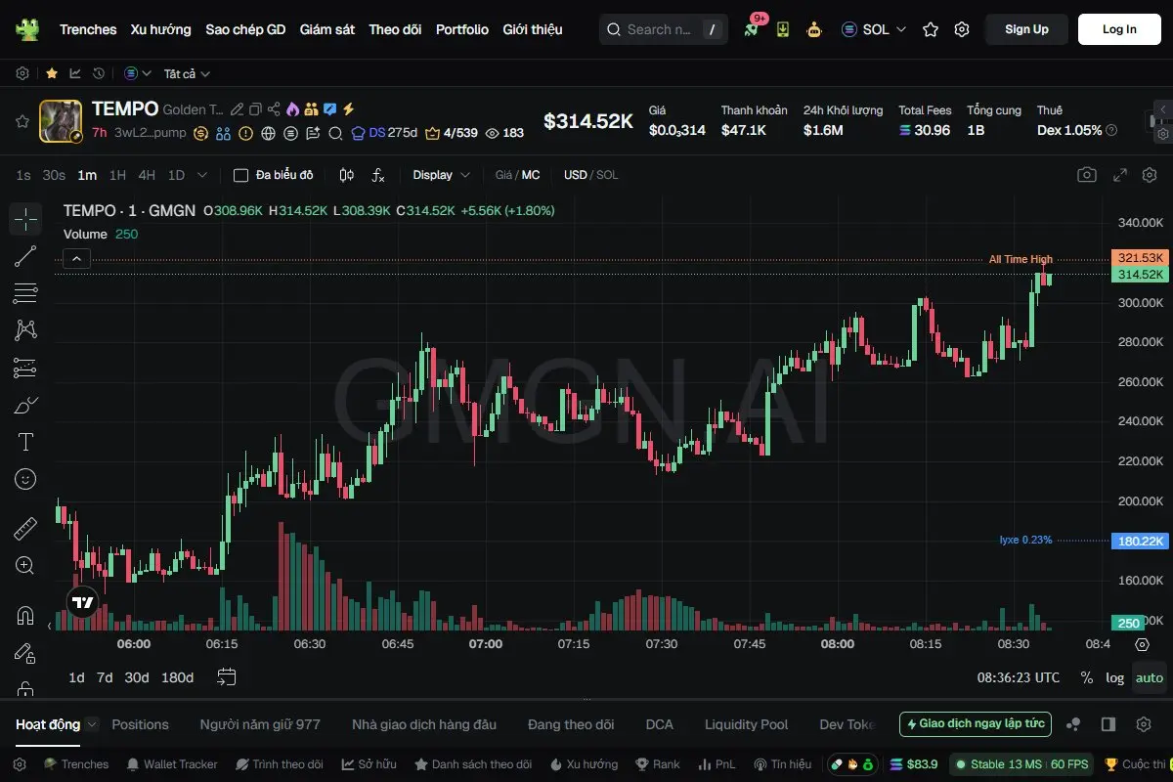The height and width of the screenshot is (782, 1173).
Task: Open Sao chép GD menu
Action: click(x=245, y=29)
